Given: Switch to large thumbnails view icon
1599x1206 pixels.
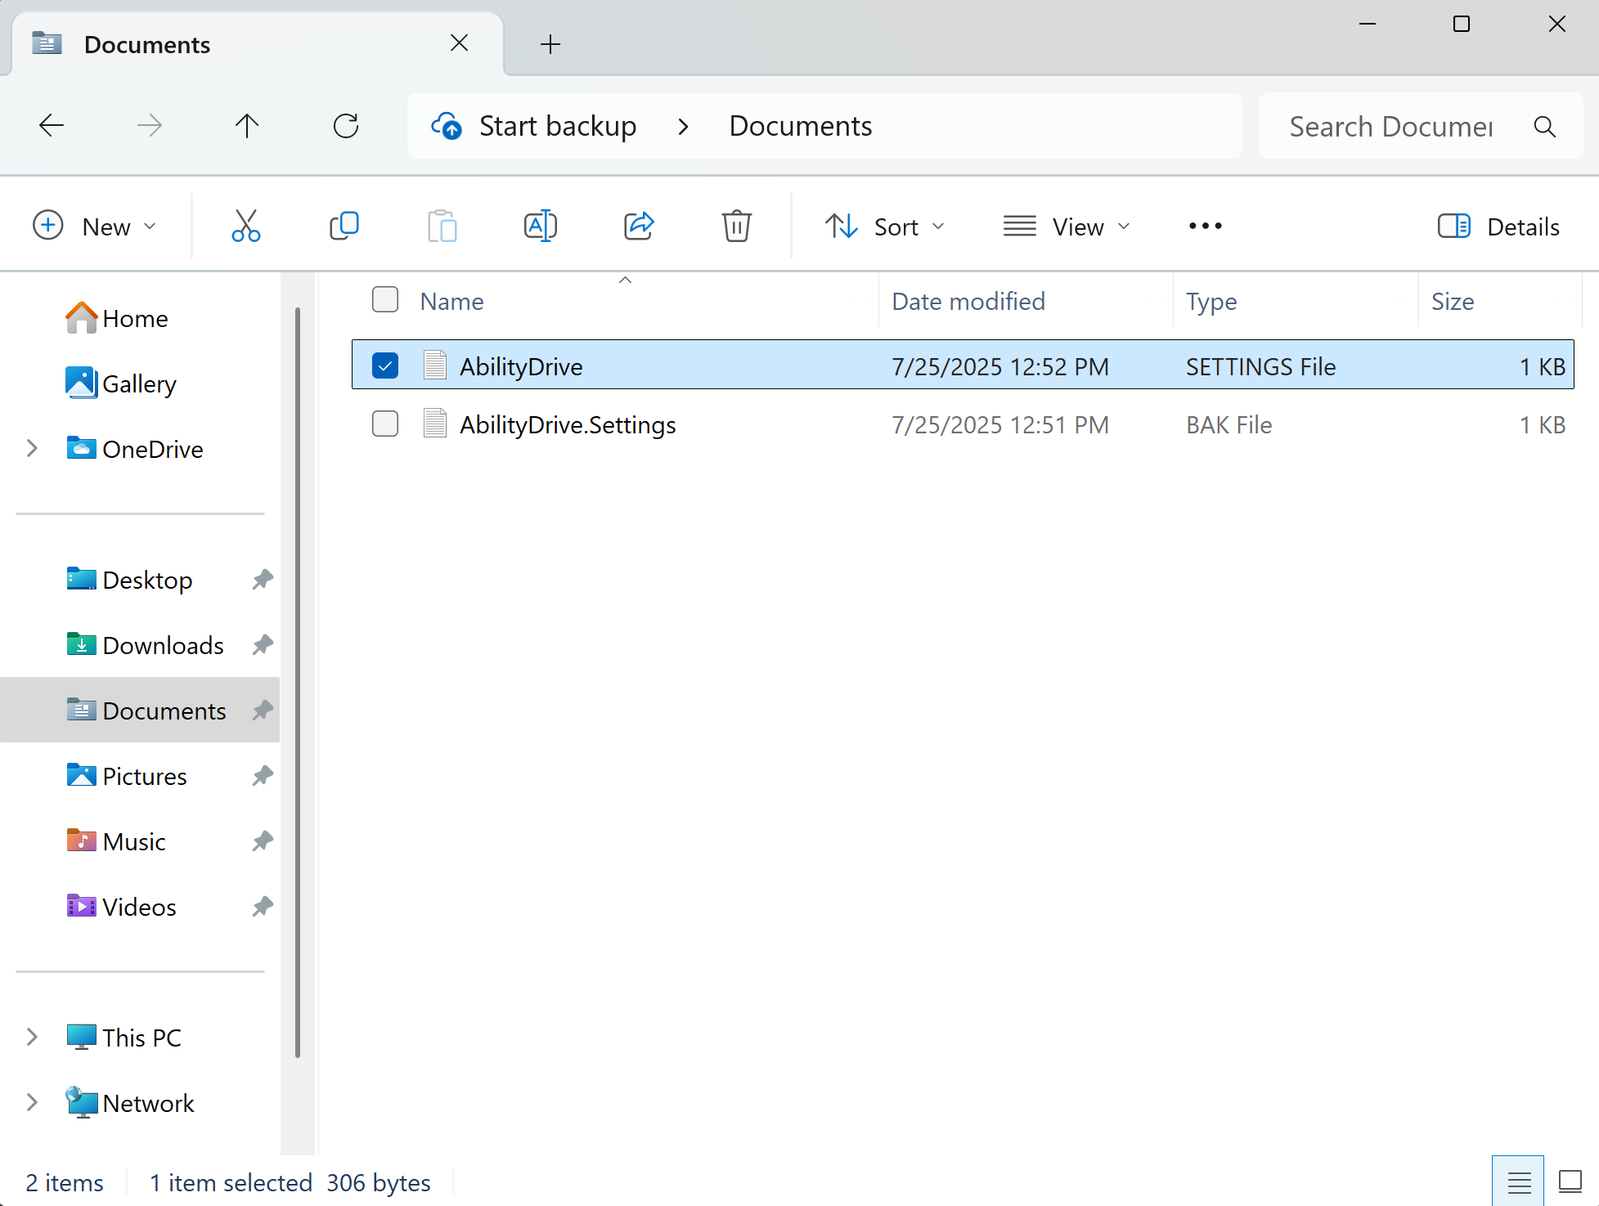Looking at the screenshot, I should [x=1570, y=1181].
